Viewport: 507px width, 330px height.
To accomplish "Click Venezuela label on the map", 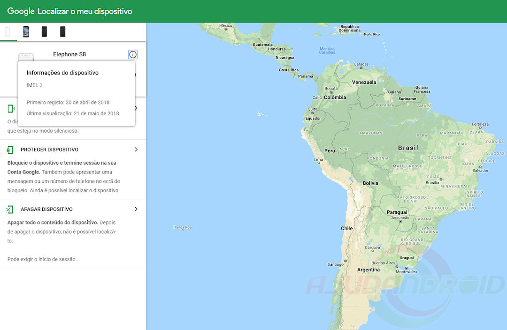I will (364, 82).
